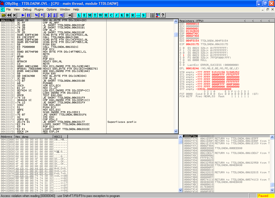This screenshot has width=275, height=198.
Task: Click Hex dump column header
Action: point(34,136)
